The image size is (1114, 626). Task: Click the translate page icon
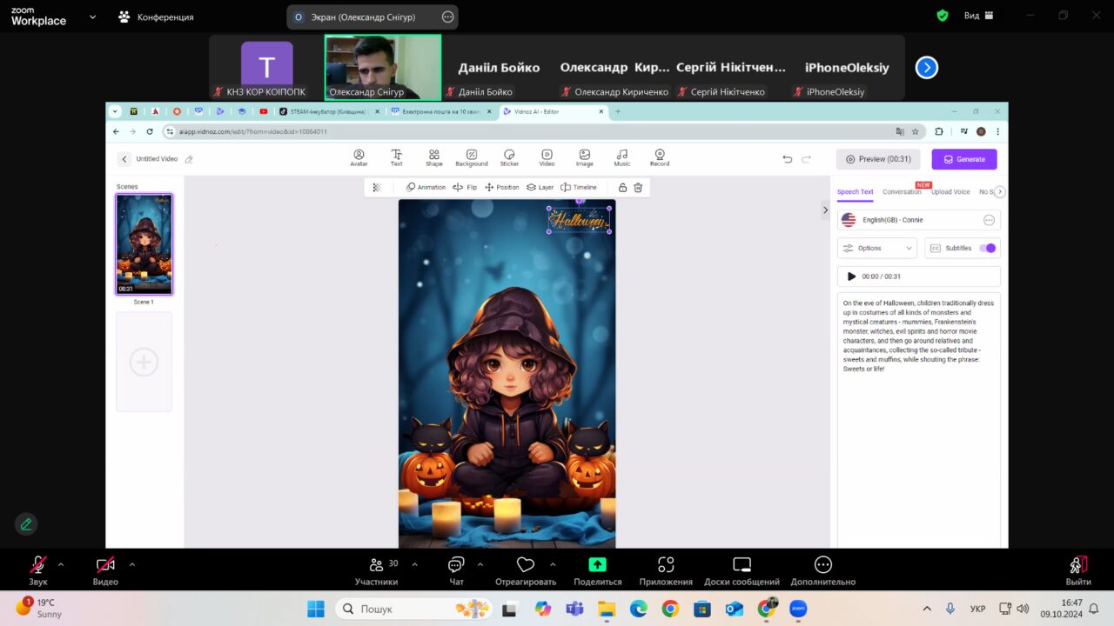(x=900, y=131)
